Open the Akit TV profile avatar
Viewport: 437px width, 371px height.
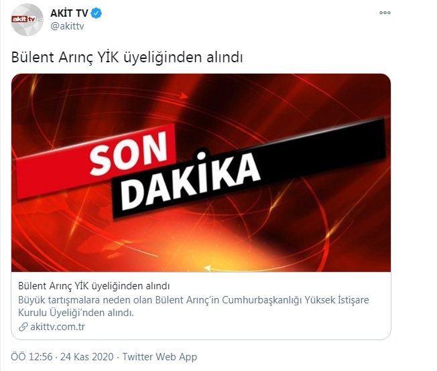pyautogui.click(x=27, y=20)
